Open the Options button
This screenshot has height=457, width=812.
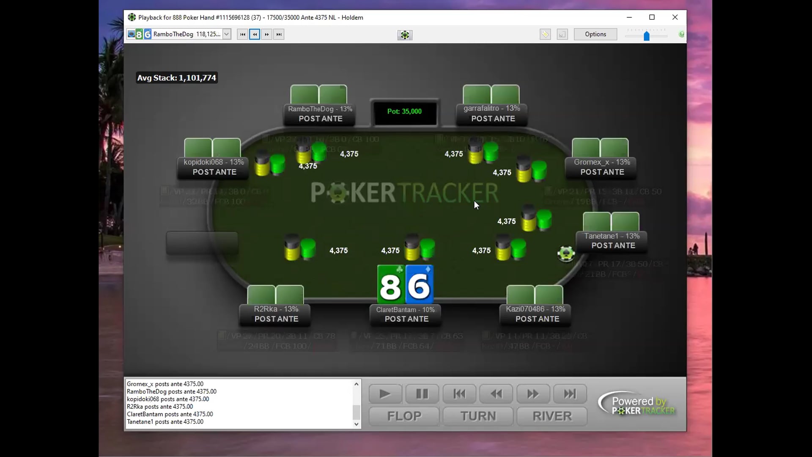click(x=595, y=34)
